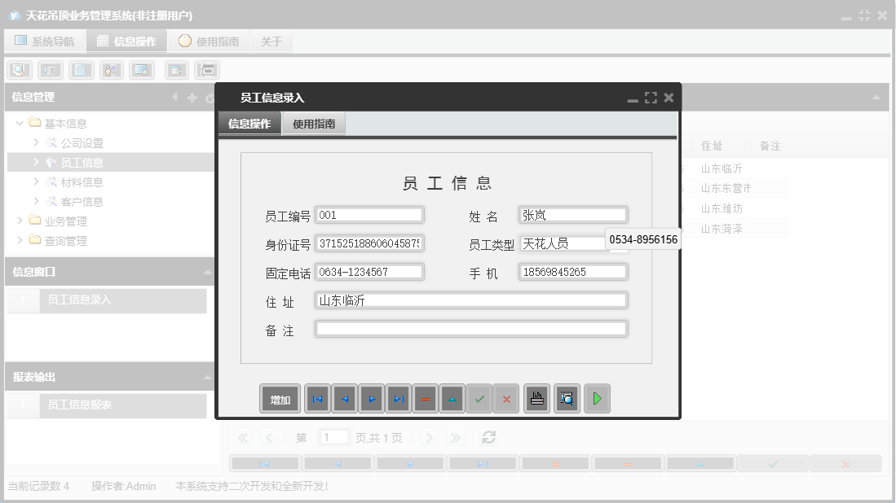Click the green run arrow icon

(x=597, y=398)
